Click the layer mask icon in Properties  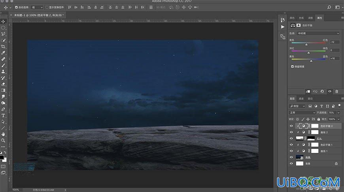click(299, 25)
